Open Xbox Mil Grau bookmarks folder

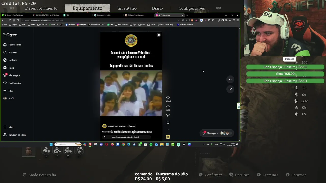[x=121, y=25]
